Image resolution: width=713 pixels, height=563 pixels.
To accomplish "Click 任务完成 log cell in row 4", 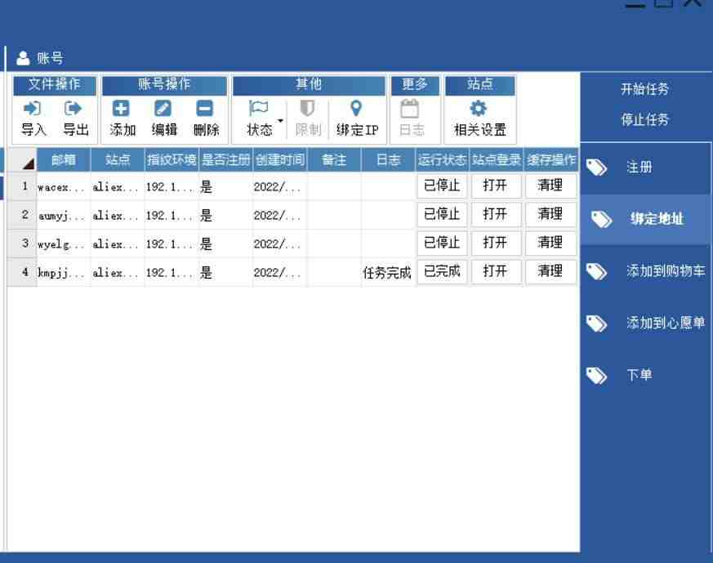I will tap(388, 273).
